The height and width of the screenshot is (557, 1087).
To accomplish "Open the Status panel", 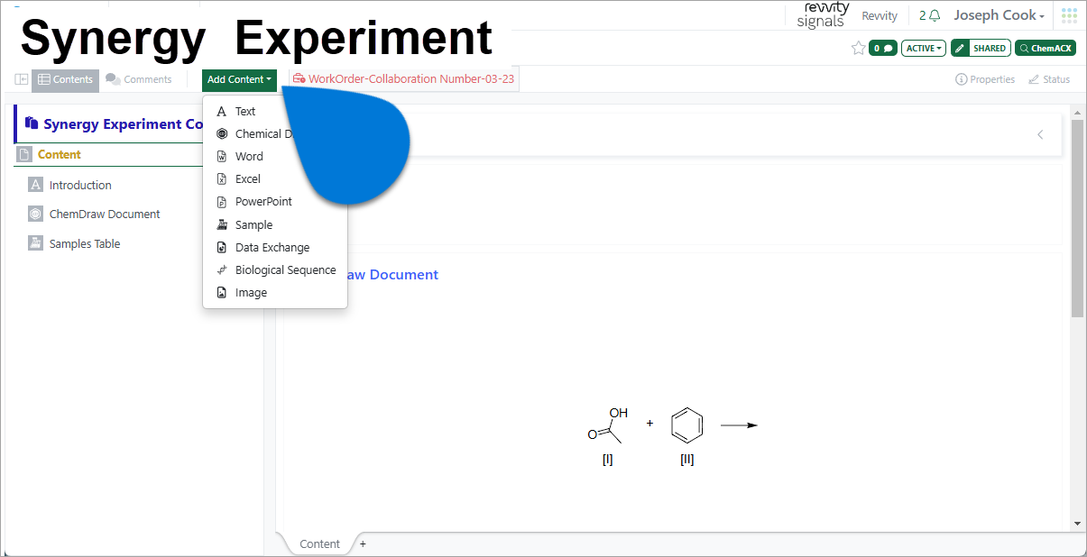I will pos(1049,79).
